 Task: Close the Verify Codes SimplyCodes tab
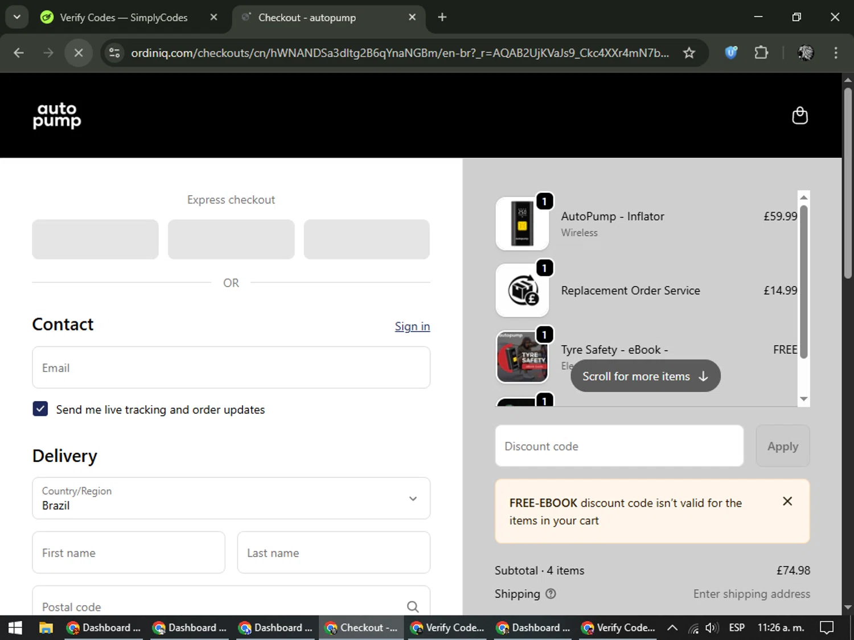click(213, 17)
